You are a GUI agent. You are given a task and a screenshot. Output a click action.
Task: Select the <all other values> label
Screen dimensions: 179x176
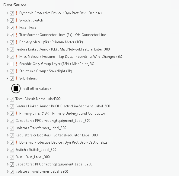click(37, 89)
